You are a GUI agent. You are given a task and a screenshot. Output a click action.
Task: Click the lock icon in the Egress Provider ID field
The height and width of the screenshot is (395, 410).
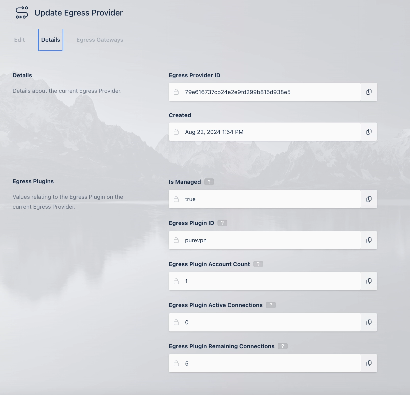(177, 92)
